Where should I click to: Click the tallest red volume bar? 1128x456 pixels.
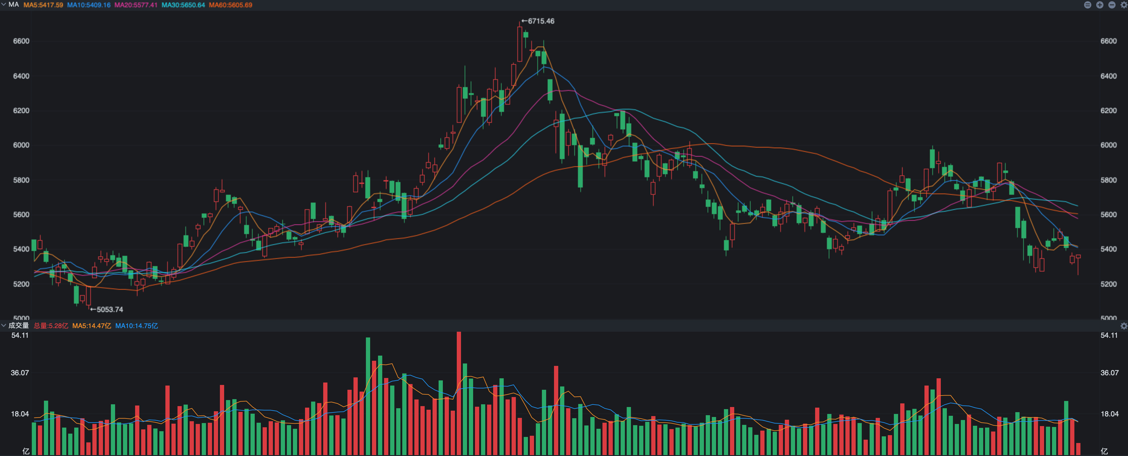(x=459, y=393)
